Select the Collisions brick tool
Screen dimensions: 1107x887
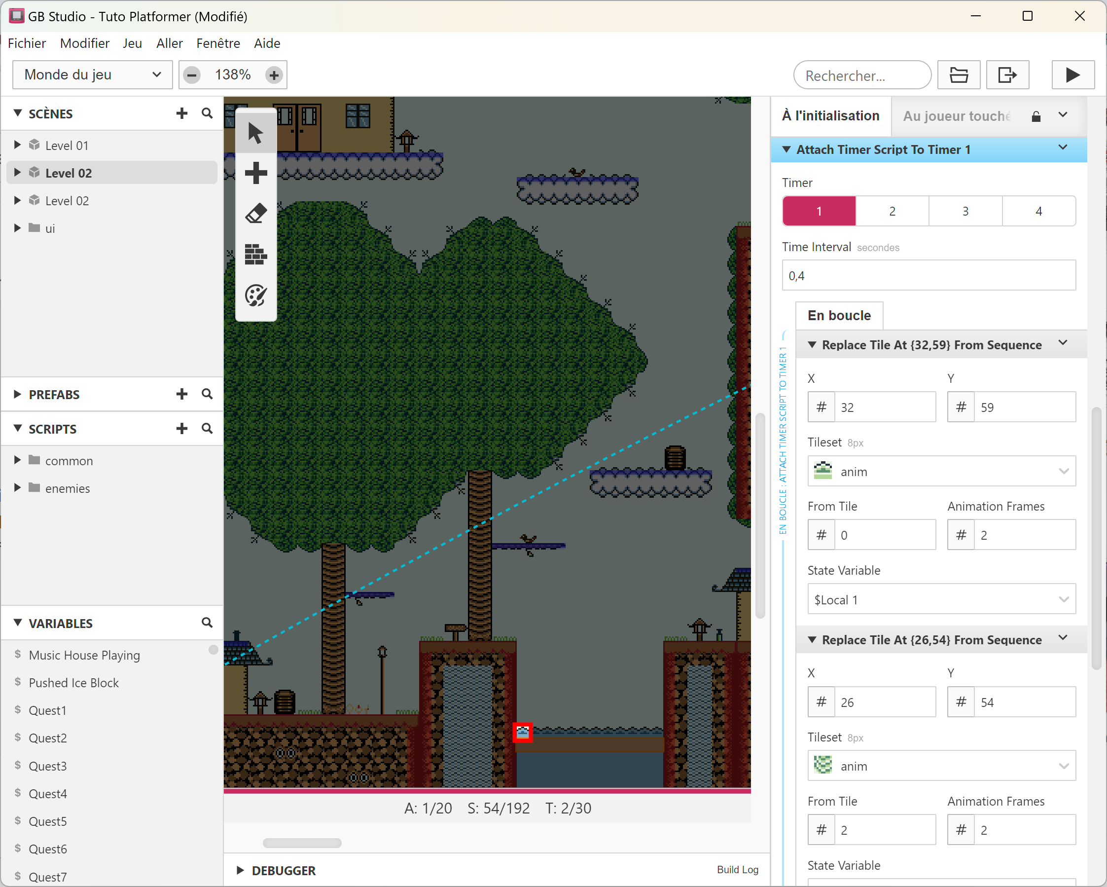click(x=255, y=254)
